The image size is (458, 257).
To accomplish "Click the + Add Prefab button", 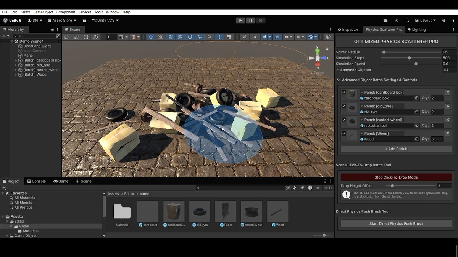I will click(x=396, y=149).
